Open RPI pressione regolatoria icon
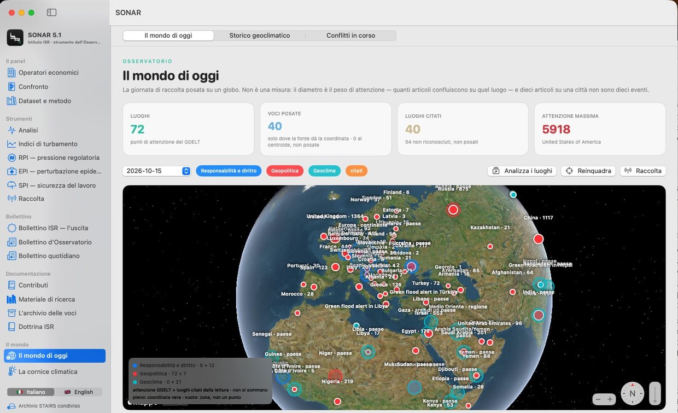 click(11, 158)
